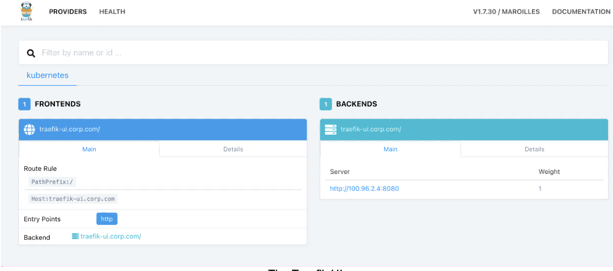Click the Backends count badge

tap(325, 104)
